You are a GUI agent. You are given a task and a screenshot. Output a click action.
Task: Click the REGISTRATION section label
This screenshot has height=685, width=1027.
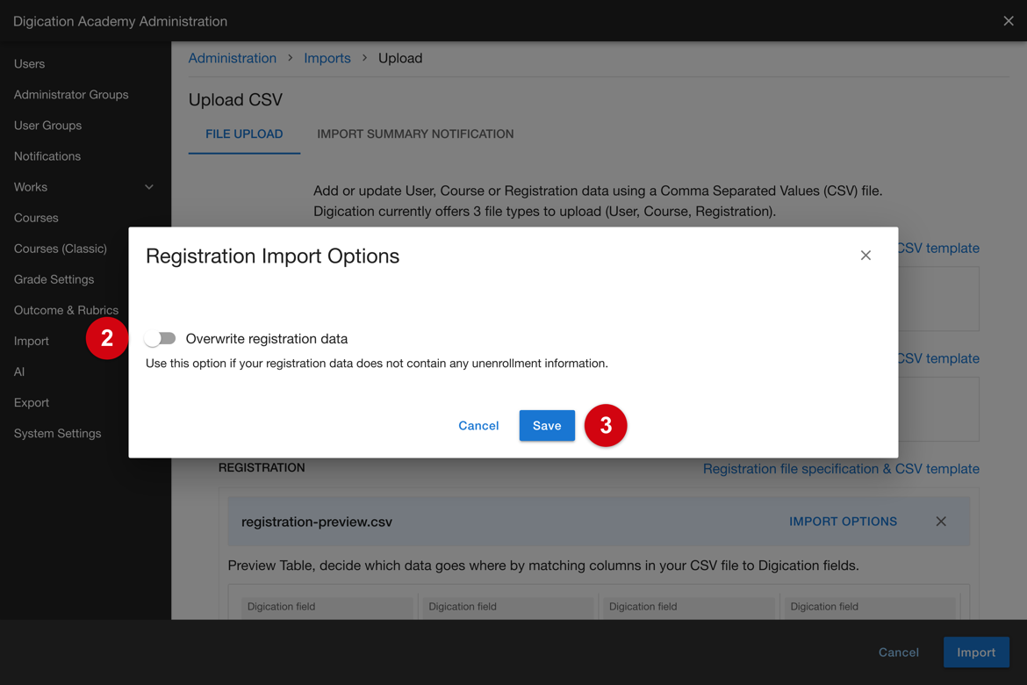click(262, 467)
